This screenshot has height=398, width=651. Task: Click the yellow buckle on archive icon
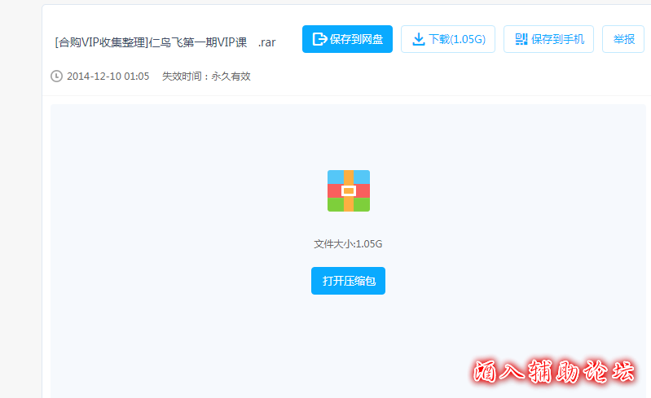coord(349,190)
